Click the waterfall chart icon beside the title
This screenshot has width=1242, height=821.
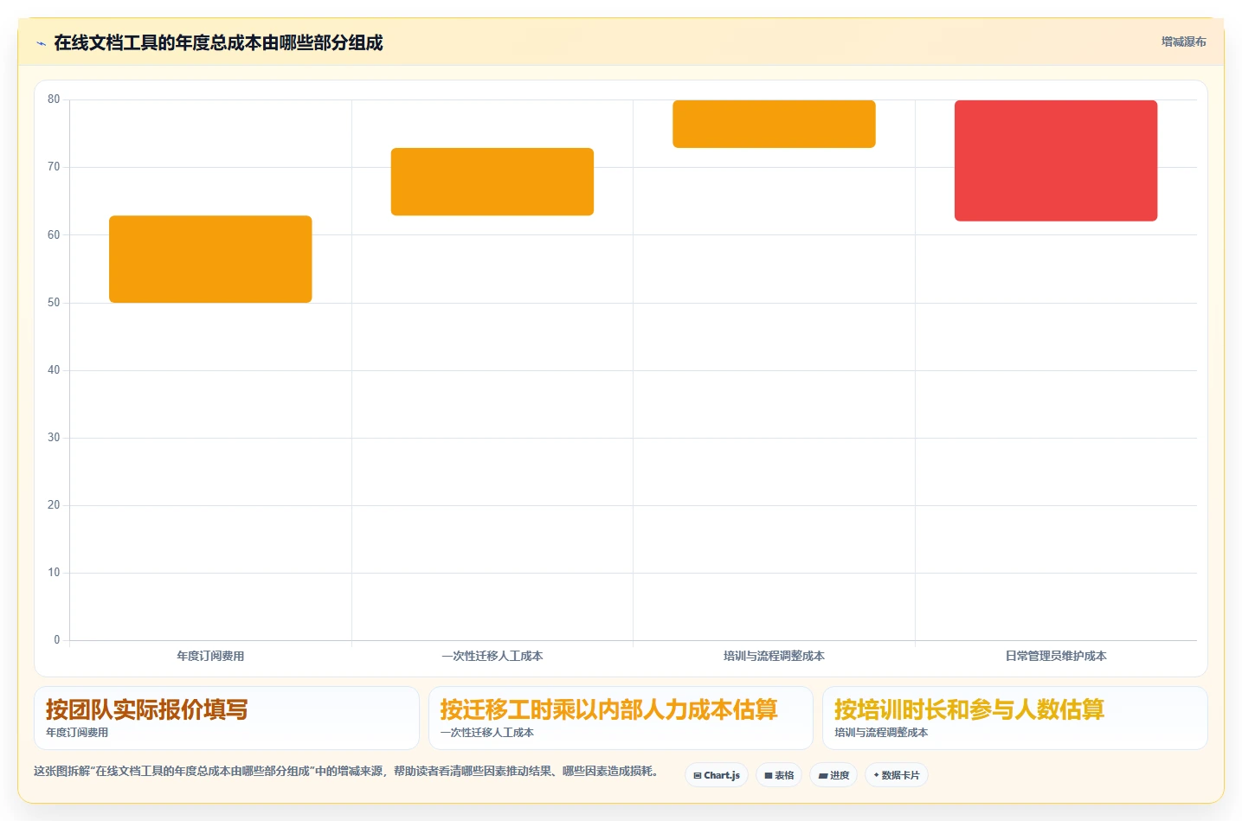pos(41,43)
